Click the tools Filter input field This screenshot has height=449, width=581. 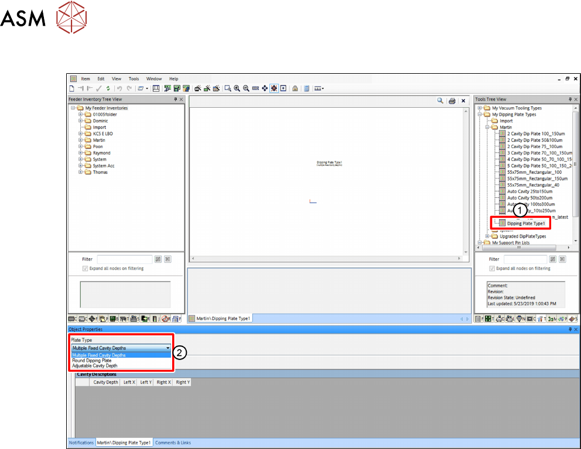click(525, 259)
